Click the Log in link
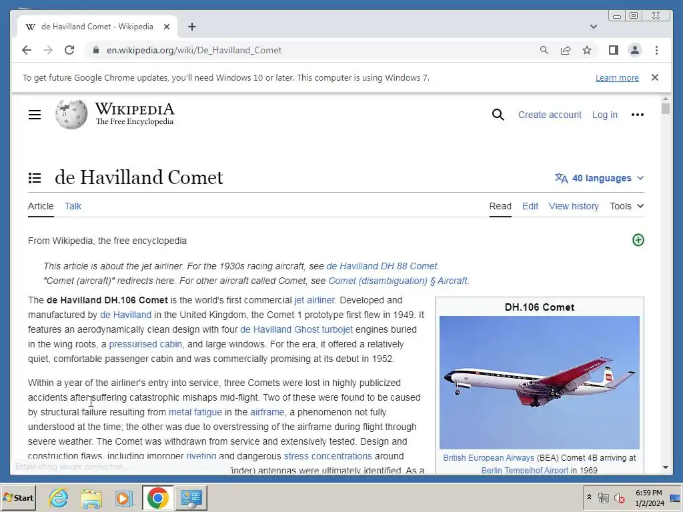683x512 pixels. tap(604, 115)
